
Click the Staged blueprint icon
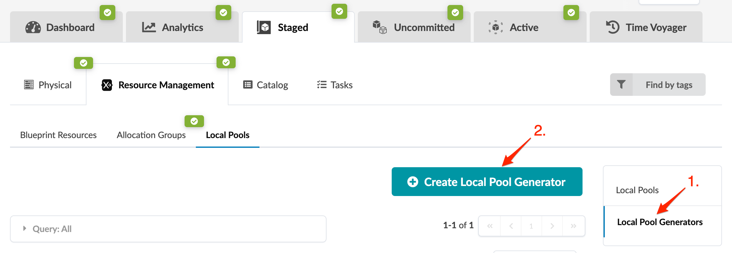pyautogui.click(x=264, y=28)
